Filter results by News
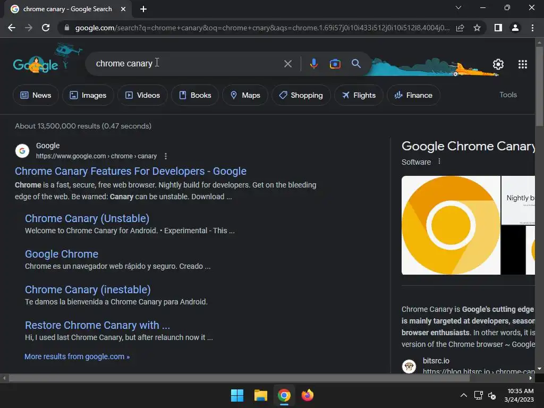This screenshot has height=408, width=544. click(x=36, y=95)
